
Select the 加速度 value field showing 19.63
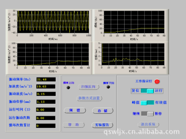[46, 86]
